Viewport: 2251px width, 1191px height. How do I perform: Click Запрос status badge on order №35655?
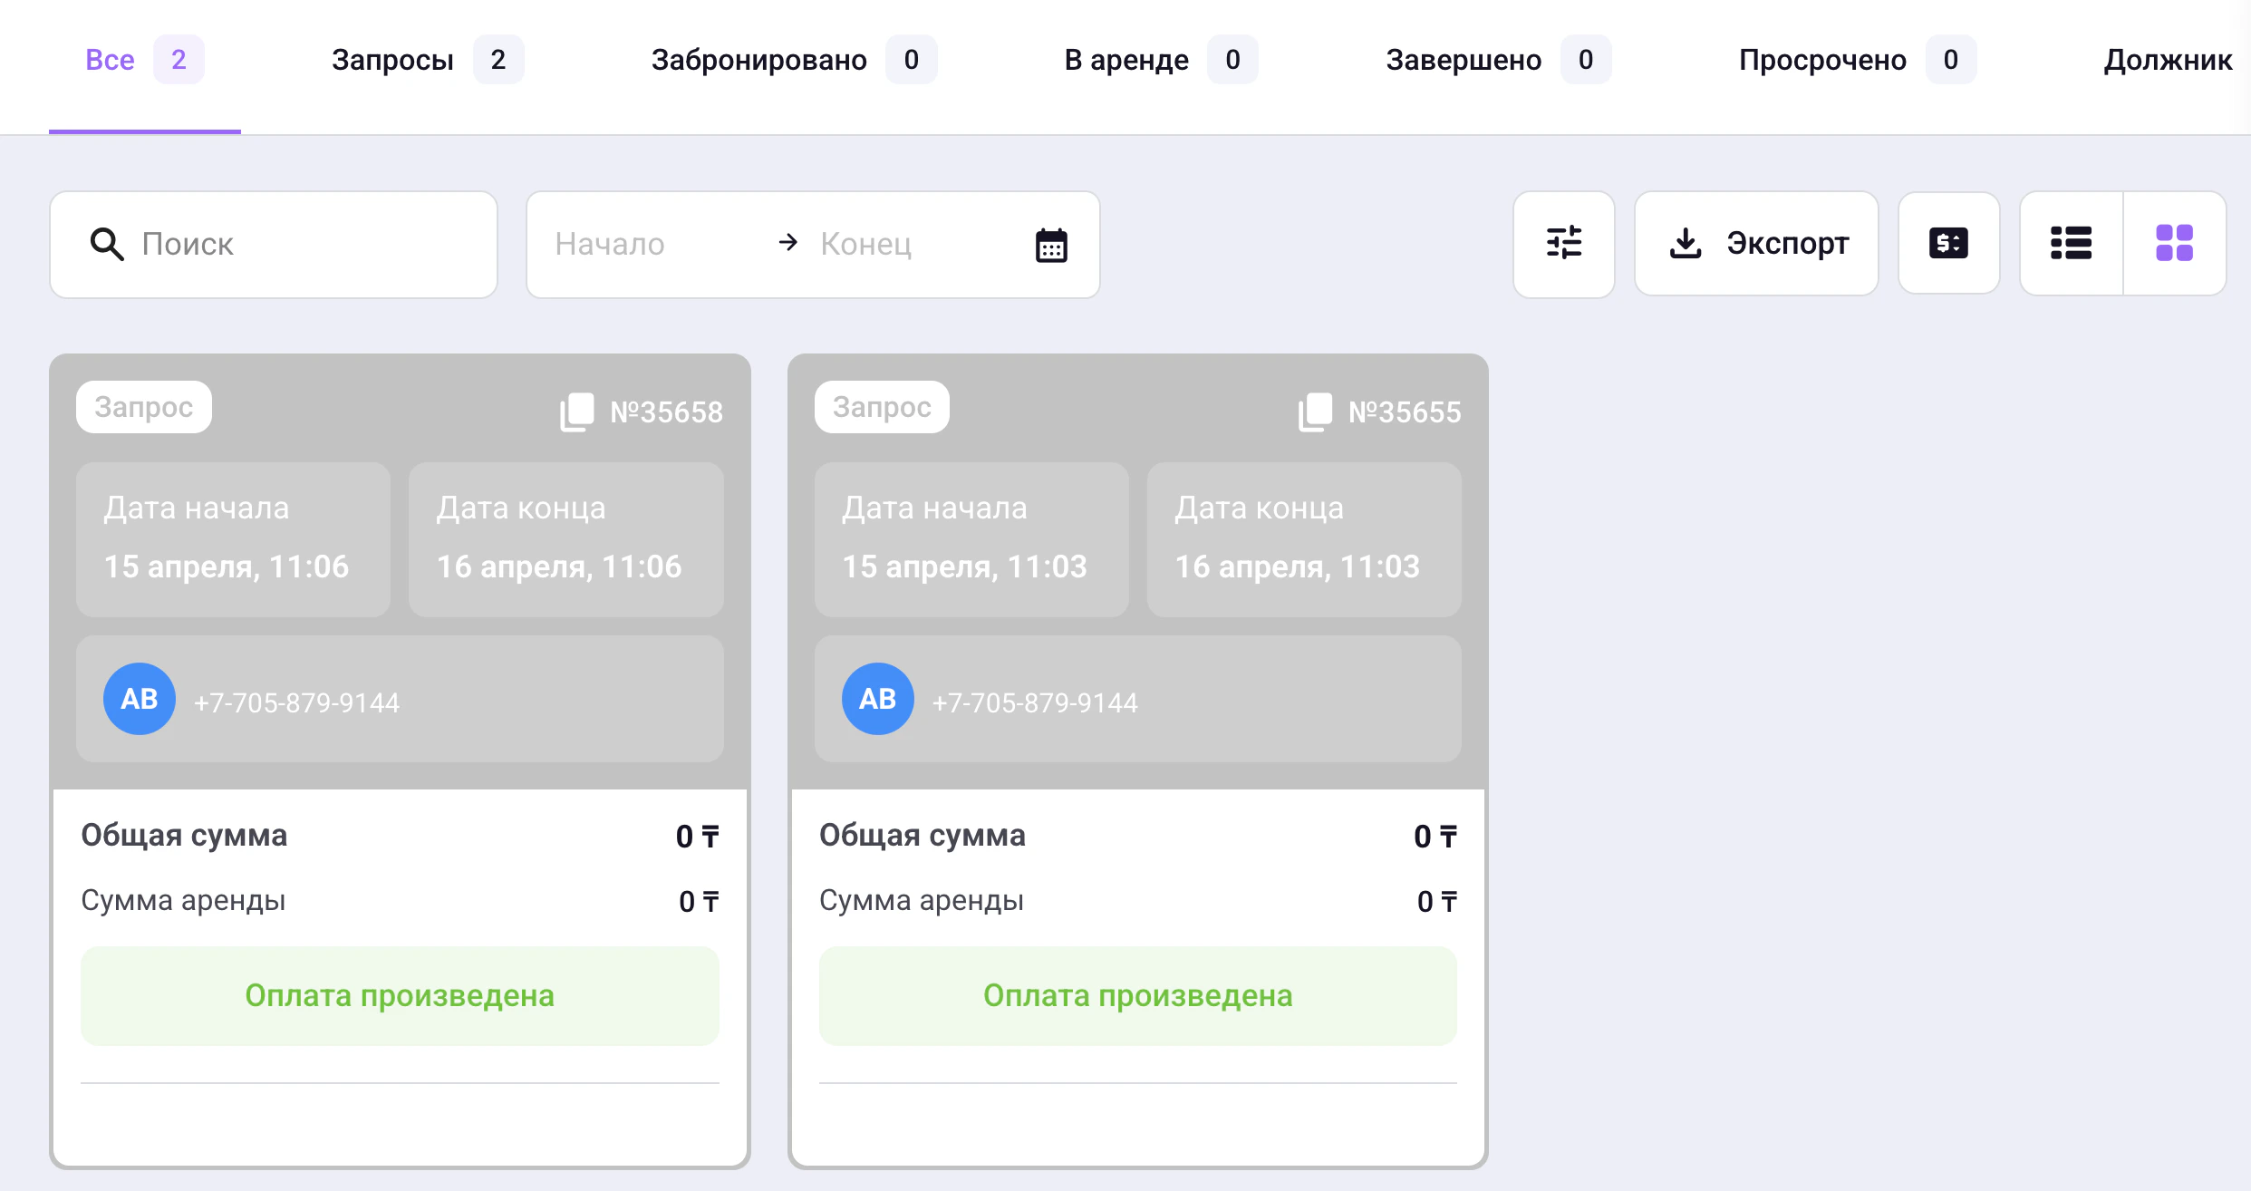(881, 407)
